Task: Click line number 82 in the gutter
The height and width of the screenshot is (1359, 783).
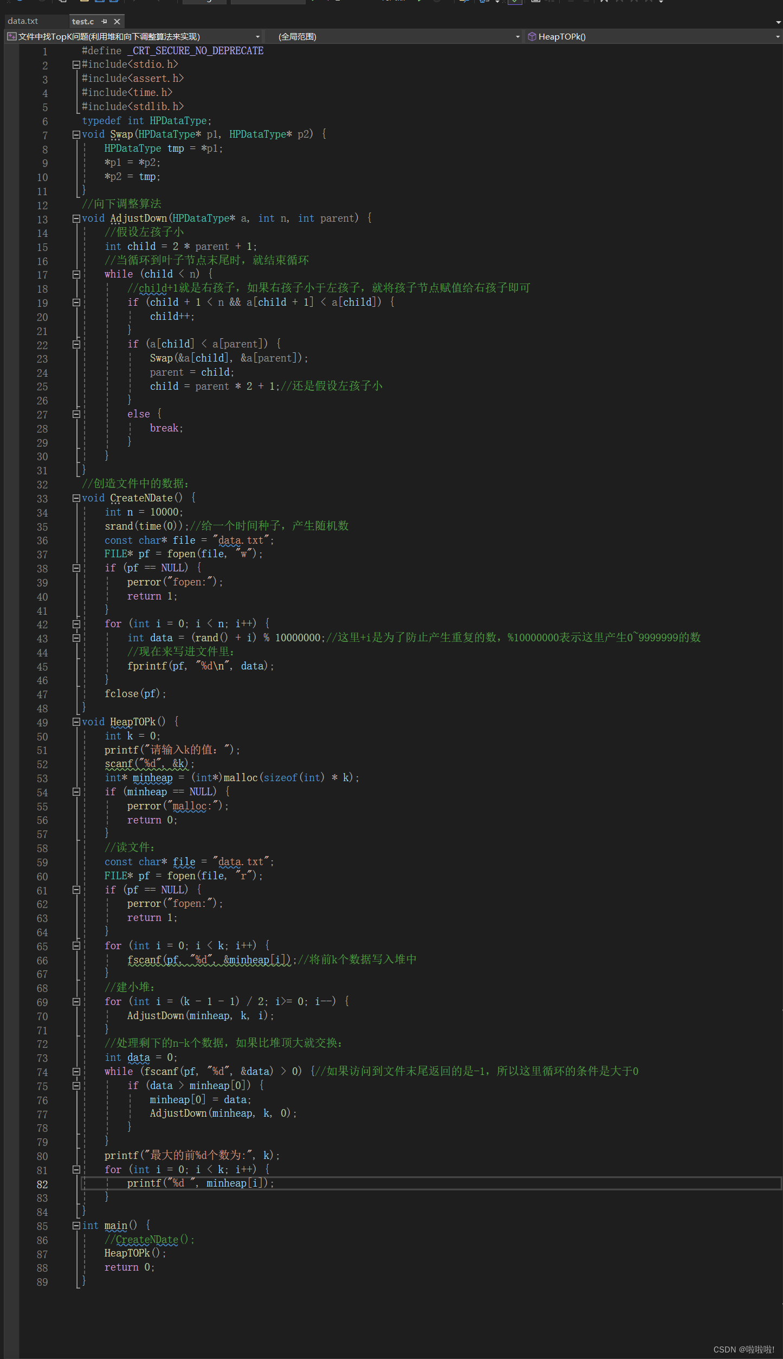Action: (42, 1184)
